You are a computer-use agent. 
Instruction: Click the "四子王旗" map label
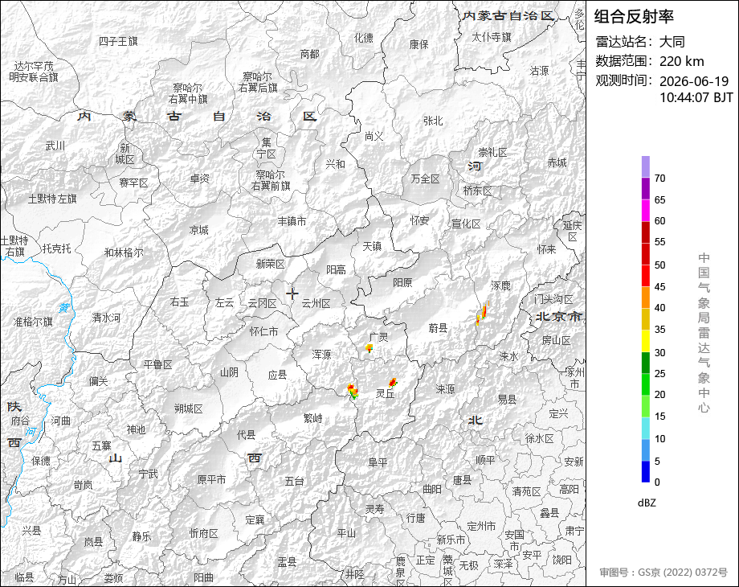click(118, 42)
